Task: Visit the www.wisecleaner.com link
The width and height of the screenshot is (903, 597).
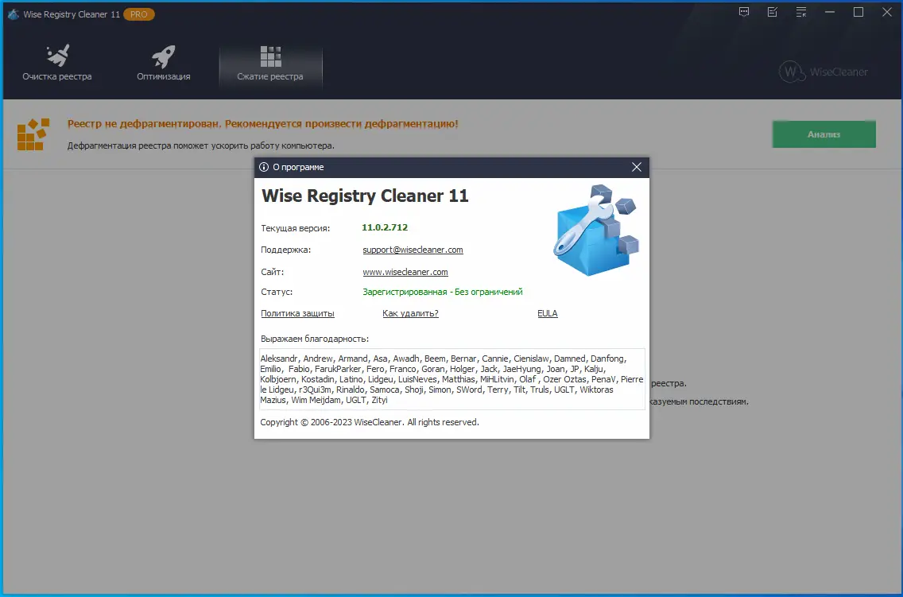Action: [x=405, y=271]
